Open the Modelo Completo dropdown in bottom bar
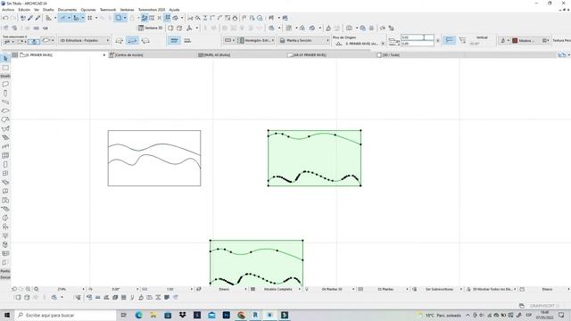This screenshot has width=571, height=321. coord(278,289)
